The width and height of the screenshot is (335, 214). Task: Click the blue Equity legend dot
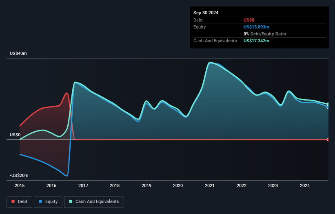(x=40, y=201)
